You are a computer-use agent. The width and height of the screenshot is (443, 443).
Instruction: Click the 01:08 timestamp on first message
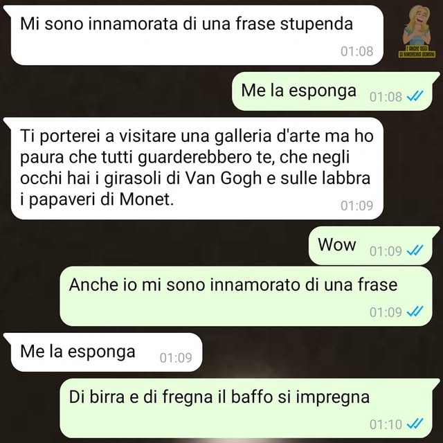357,51
